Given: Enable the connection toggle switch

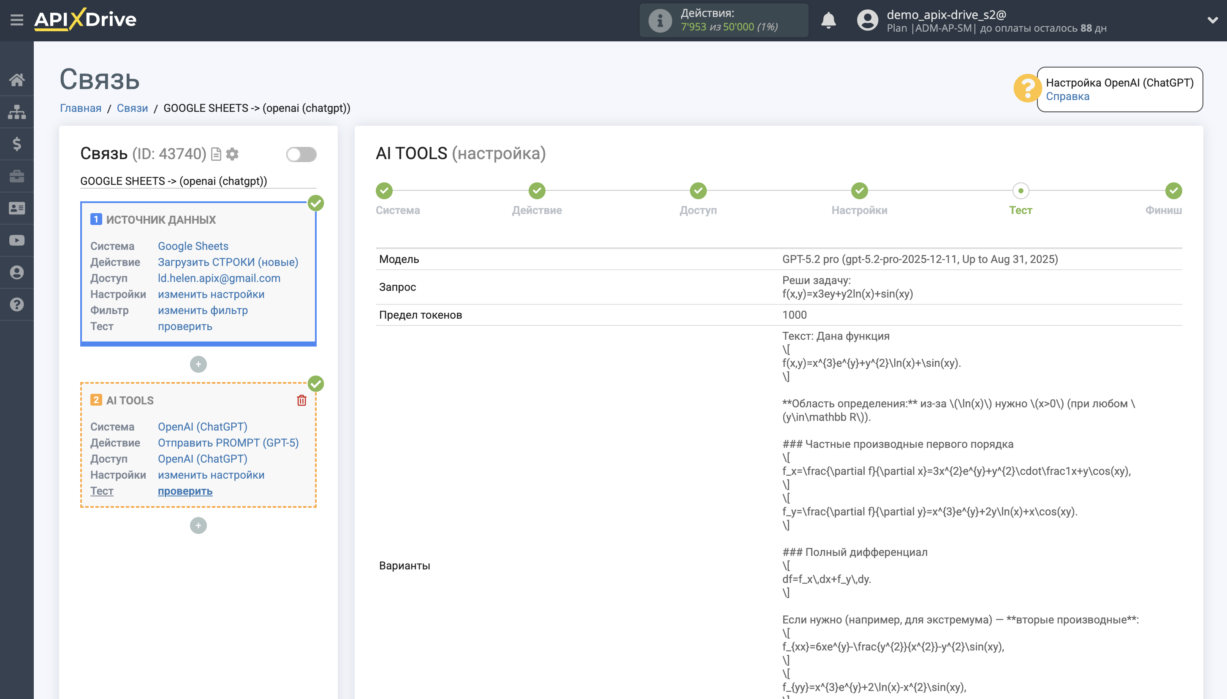Looking at the screenshot, I should point(301,154).
